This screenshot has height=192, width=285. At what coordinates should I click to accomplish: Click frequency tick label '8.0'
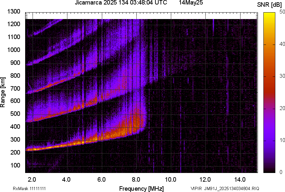pos(136,180)
